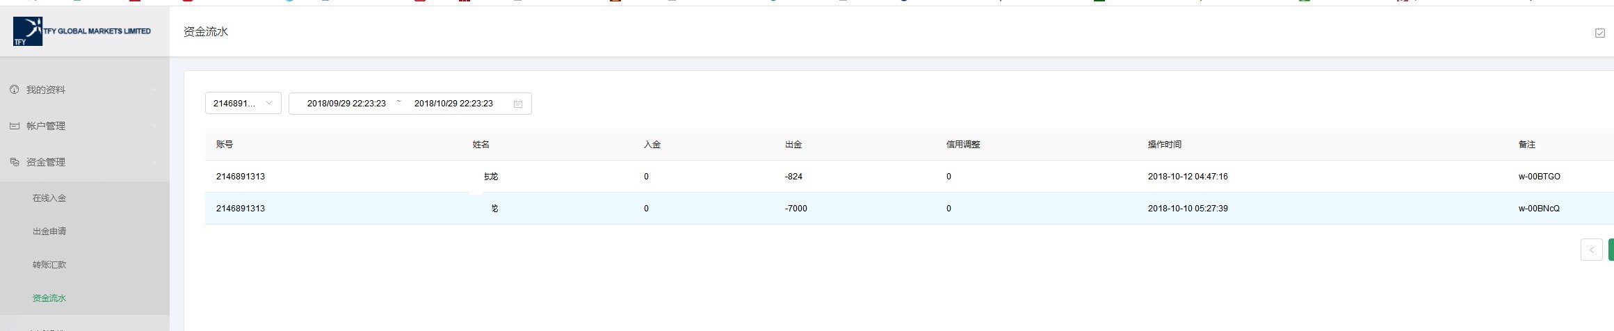The width and height of the screenshot is (1614, 331).
Task: Click the 我的资料 info icon
Action: point(14,90)
